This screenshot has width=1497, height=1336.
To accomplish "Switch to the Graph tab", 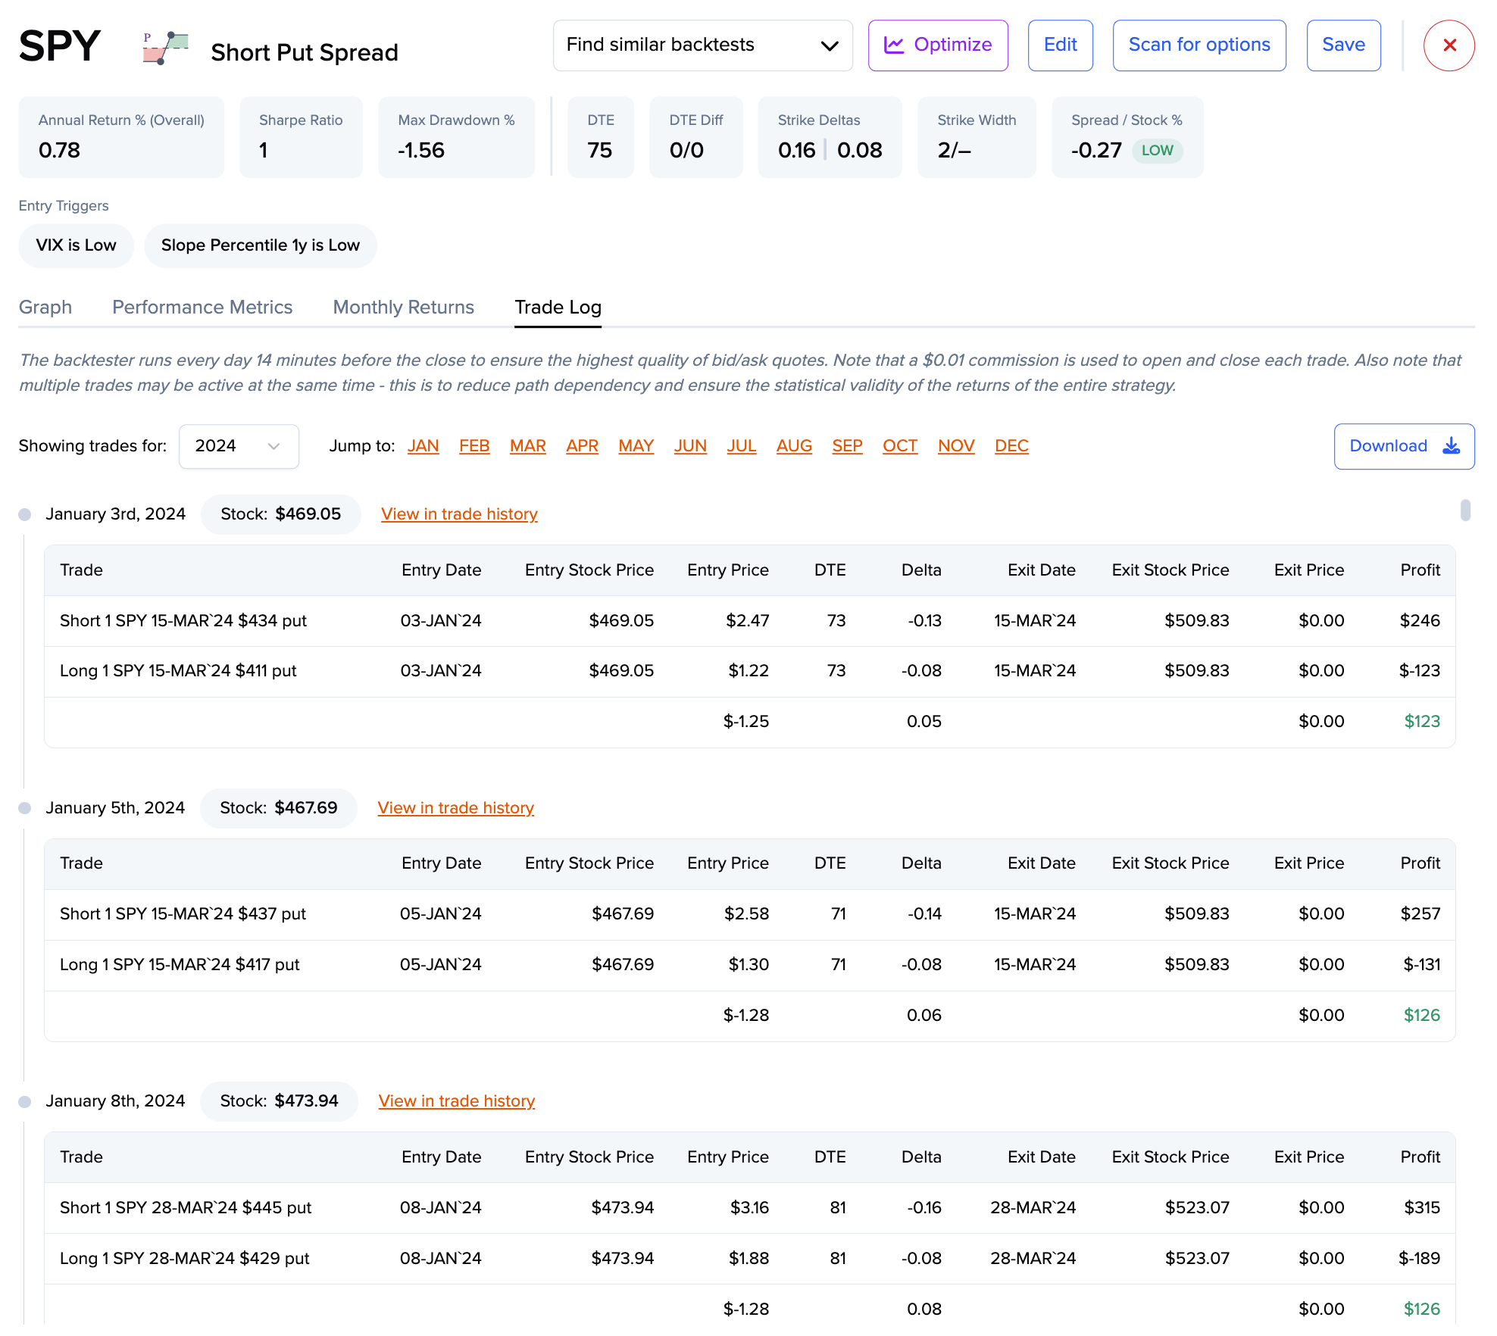I will (x=45, y=307).
